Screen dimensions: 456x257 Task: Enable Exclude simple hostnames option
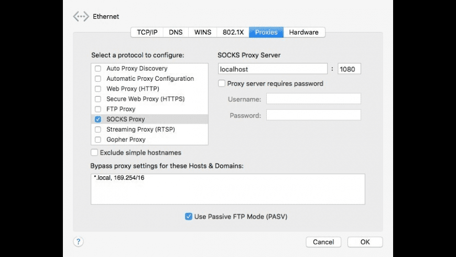point(94,153)
